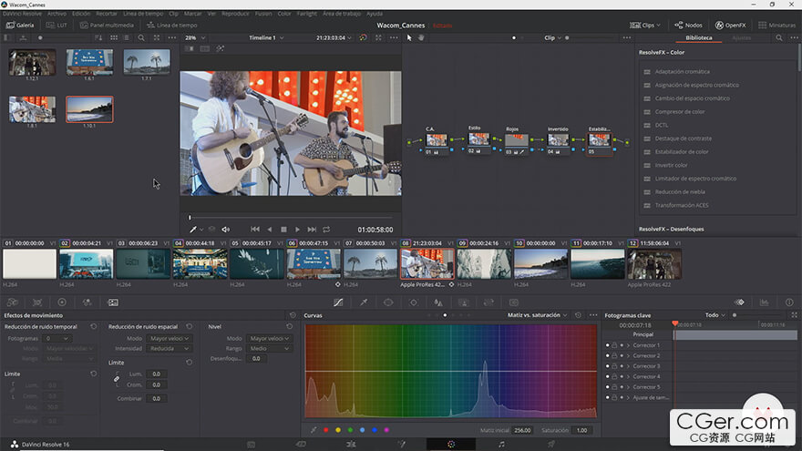Open the Matiz vs. saturación dropdown
The height and width of the screenshot is (451, 802).
pyautogui.click(x=538, y=315)
